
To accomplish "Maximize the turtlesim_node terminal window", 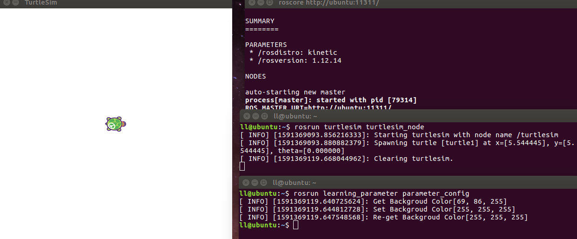I will (x=264, y=116).
